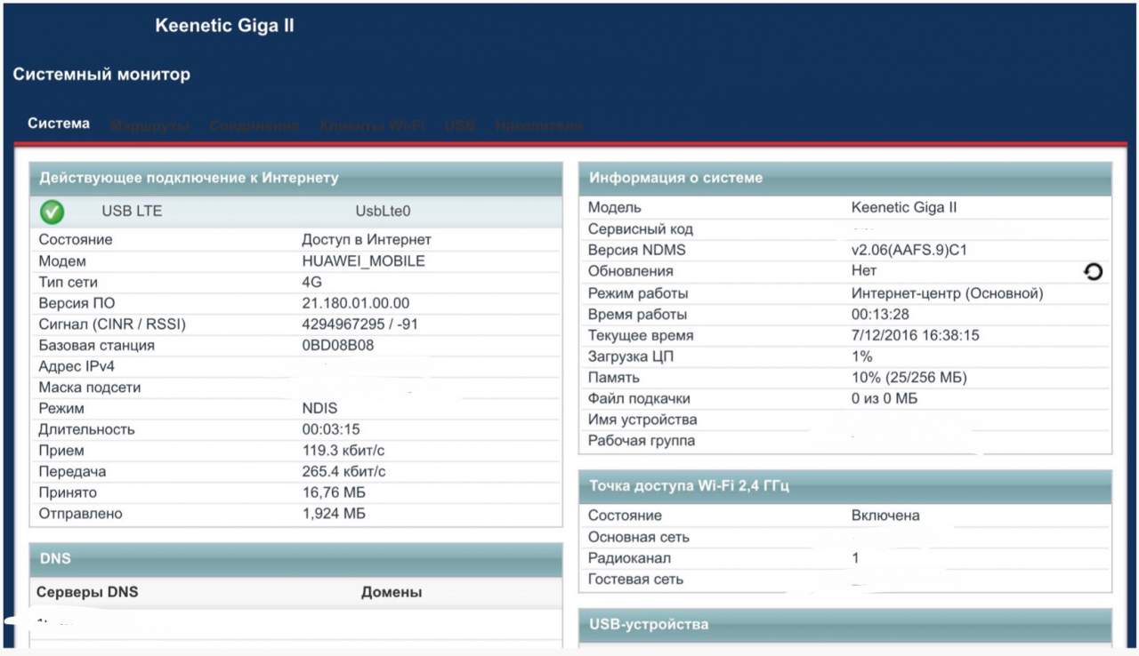The image size is (1139, 656).
Task: Select the base station ID 0BD08B08
Action: pyautogui.click(x=338, y=346)
